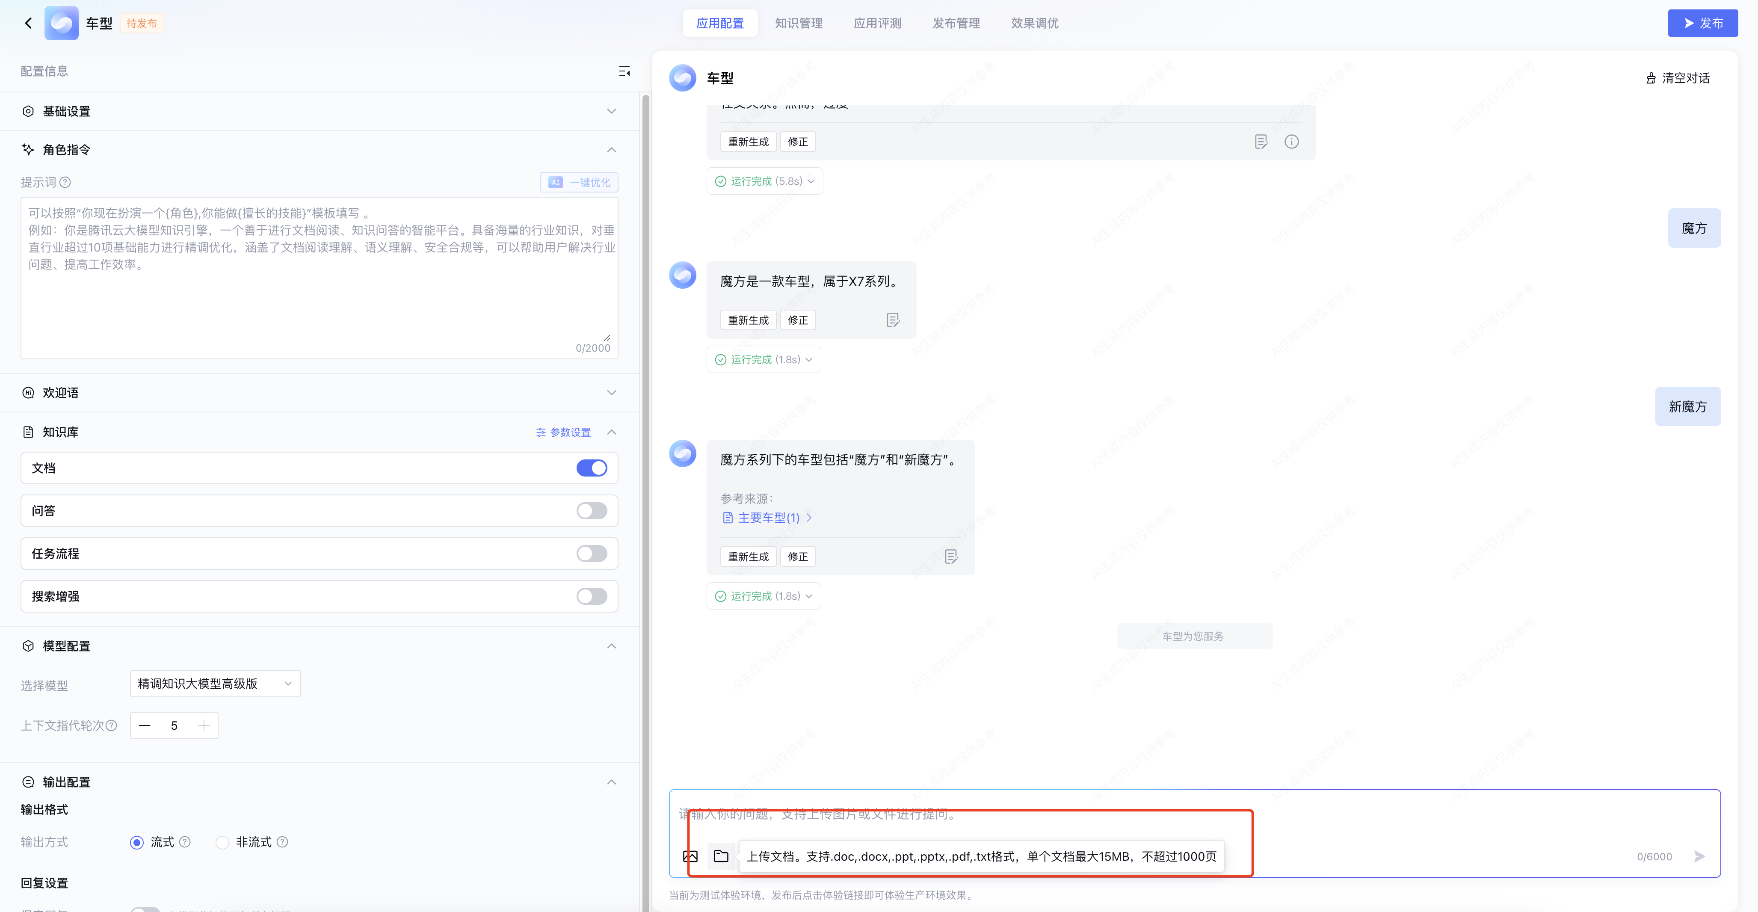Click the 发布 button
This screenshot has width=1758, height=912.
pos(1702,23)
